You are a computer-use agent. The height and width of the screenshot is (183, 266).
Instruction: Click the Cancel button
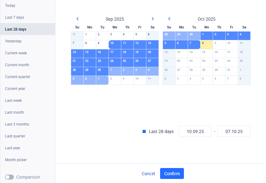(x=148, y=173)
